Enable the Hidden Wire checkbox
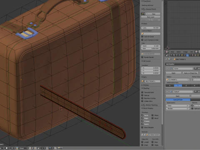Image resolution: width=200 pixels, height=150 pixels. 142,101
